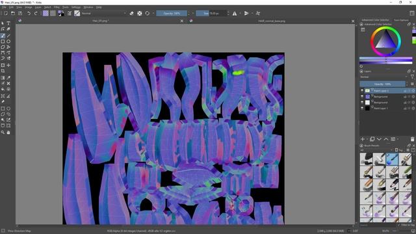The width and height of the screenshot is (416, 234).
Task: Toggle horizontal mirror tool
Action: coord(235,13)
